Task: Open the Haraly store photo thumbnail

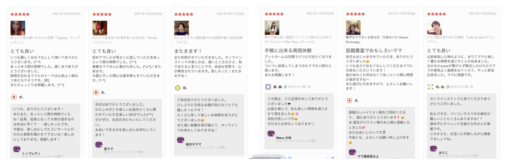Action: [100, 28]
